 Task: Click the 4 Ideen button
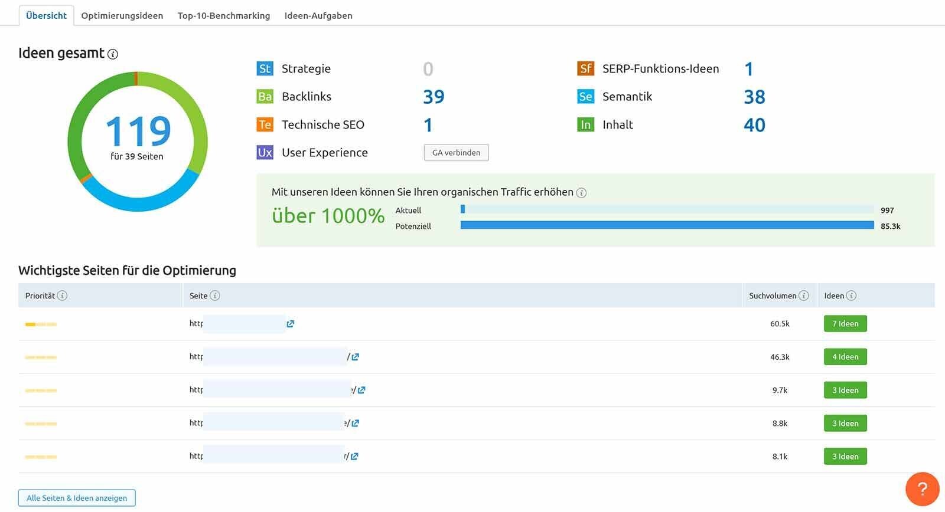(x=845, y=356)
